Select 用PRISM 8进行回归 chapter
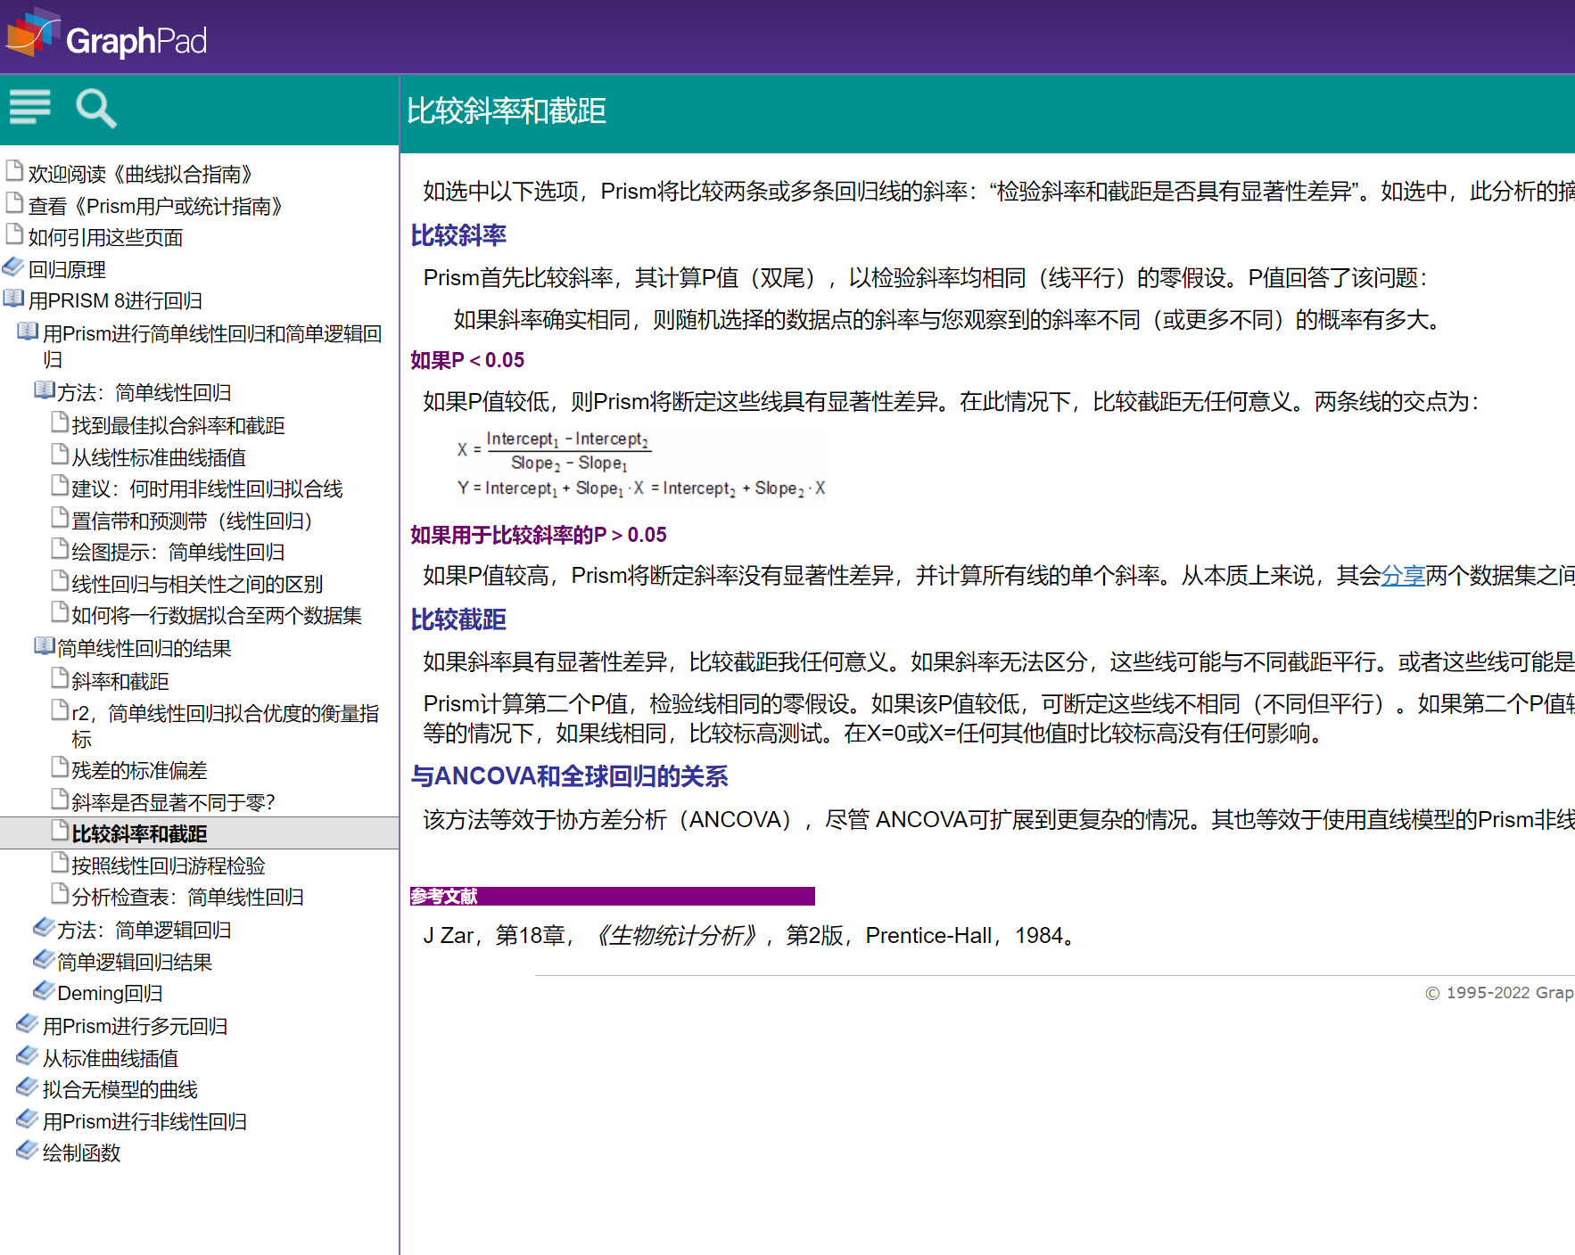Image resolution: width=1575 pixels, height=1255 pixels. [115, 300]
